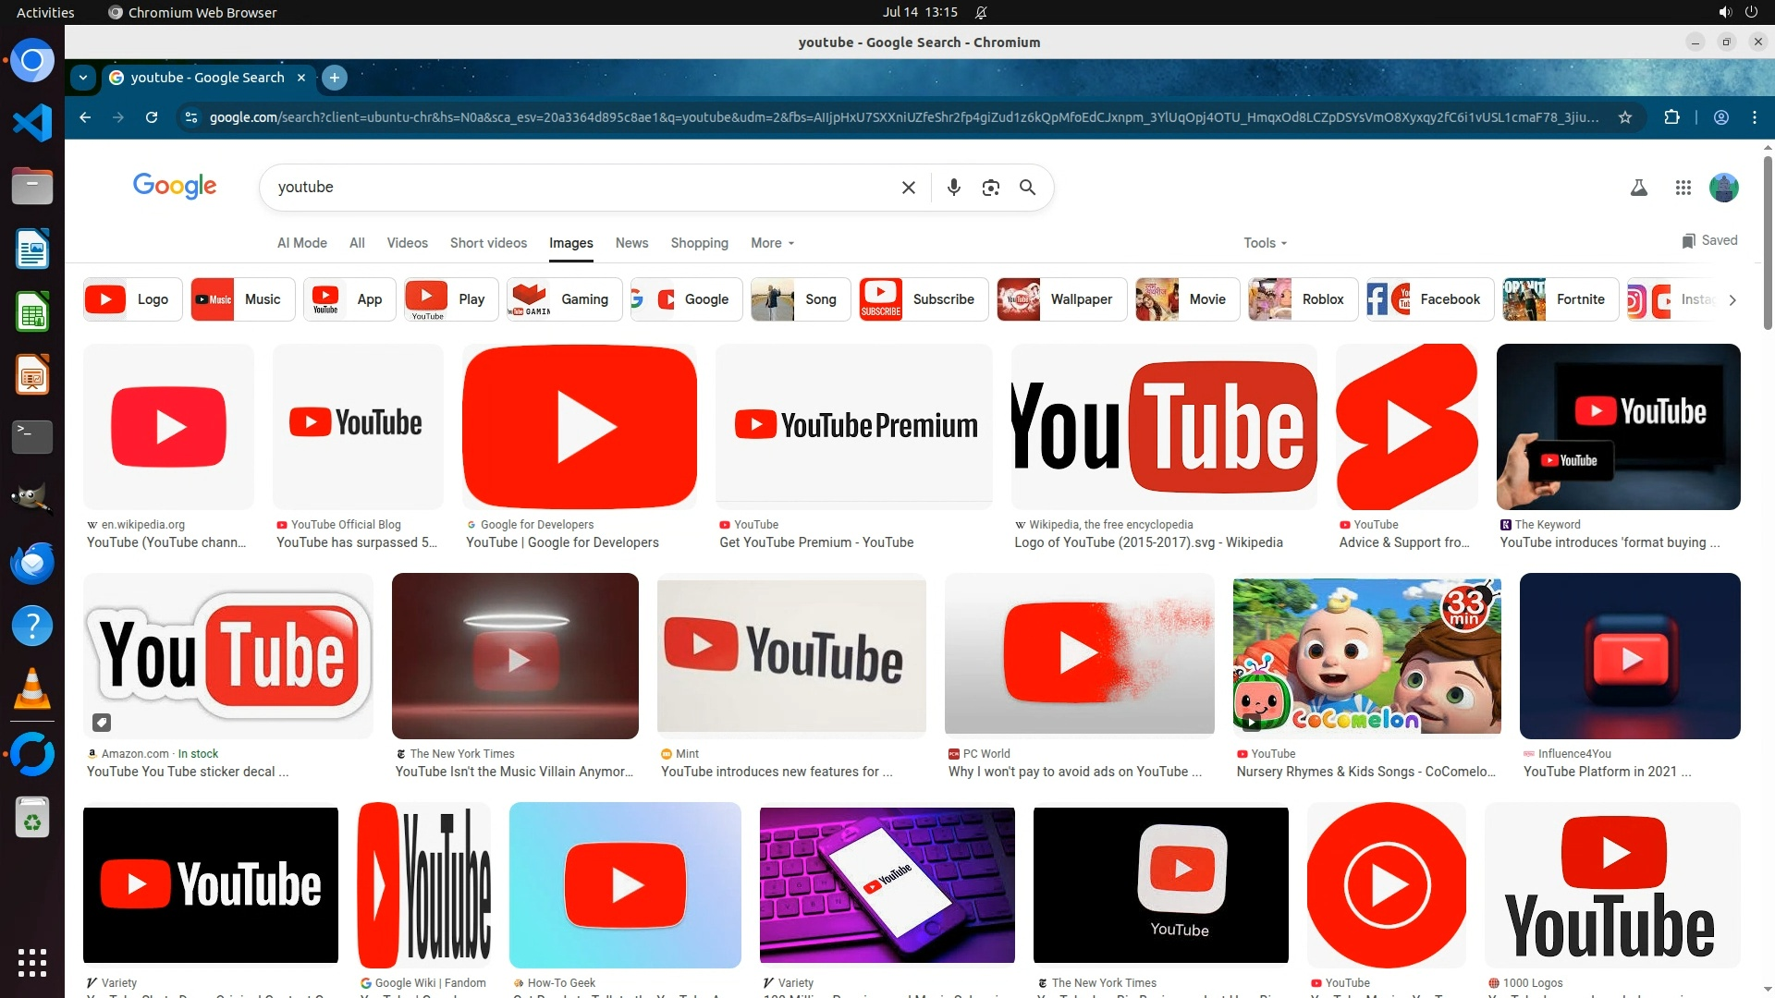Open Google Lens image search
This screenshot has height=998, width=1775.
tap(990, 188)
